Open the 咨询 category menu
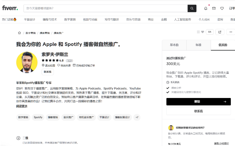This screenshot has width=235, height=146. pos(220,20)
